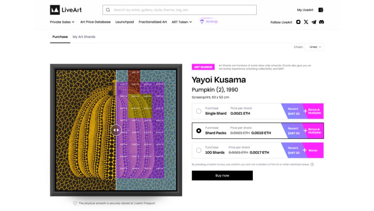The image size is (374, 211).
Task: Click the Airdrop parachute icon
Action: click(x=202, y=22)
